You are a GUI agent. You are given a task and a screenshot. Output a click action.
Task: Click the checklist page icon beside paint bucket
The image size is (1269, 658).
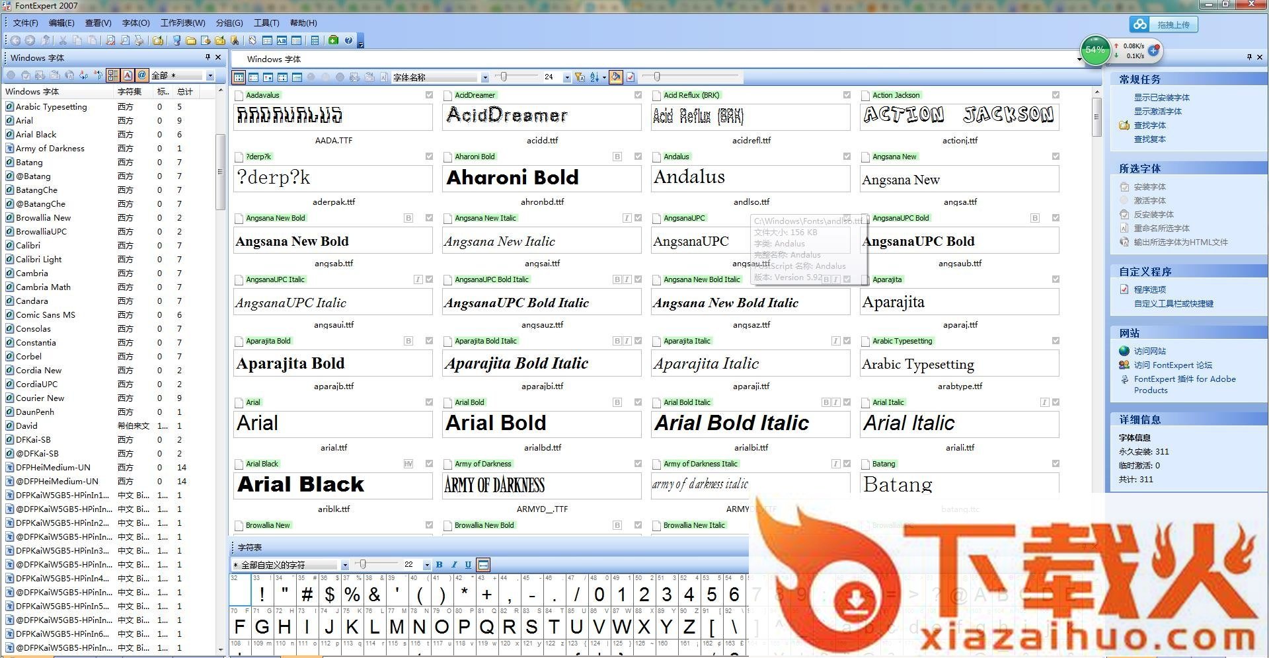pyautogui.click(x=631, y=77)
